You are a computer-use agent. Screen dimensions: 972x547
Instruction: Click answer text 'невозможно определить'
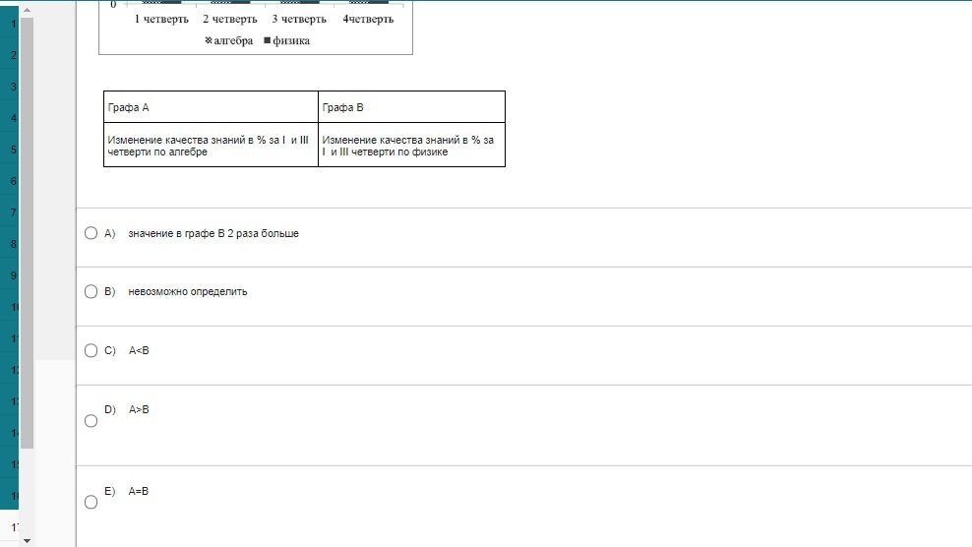187,292
